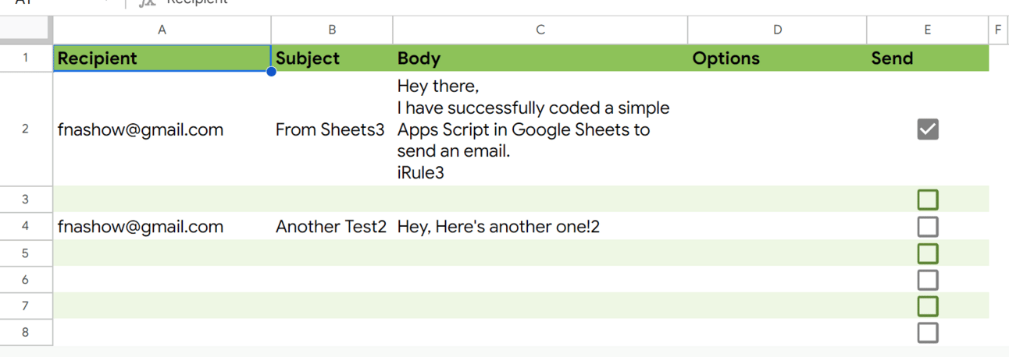The width and height of the screenshot is (1009, 357).
Task: Select the Options header cell
Action: [x=777, y=58]
